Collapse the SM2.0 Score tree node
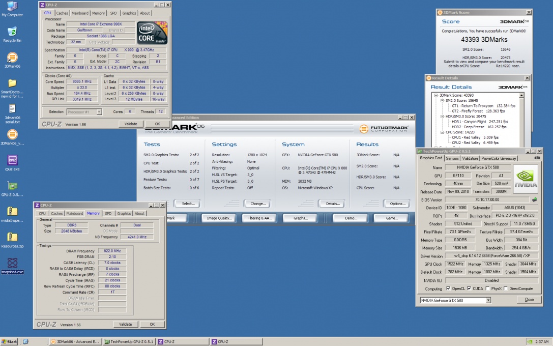Viewport: 553px width, 346px height. coord(441,101)
